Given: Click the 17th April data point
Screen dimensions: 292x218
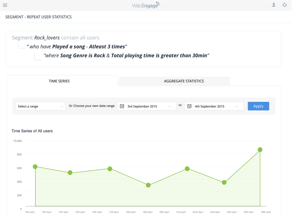Looking at the screenshot, I should (110, 169).
